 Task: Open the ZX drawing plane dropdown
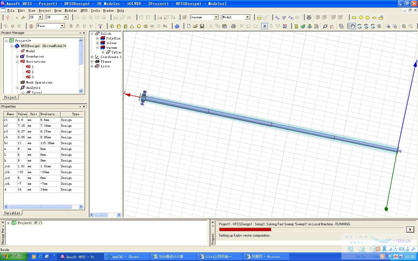pyautogui.click(x=40, y=17)
